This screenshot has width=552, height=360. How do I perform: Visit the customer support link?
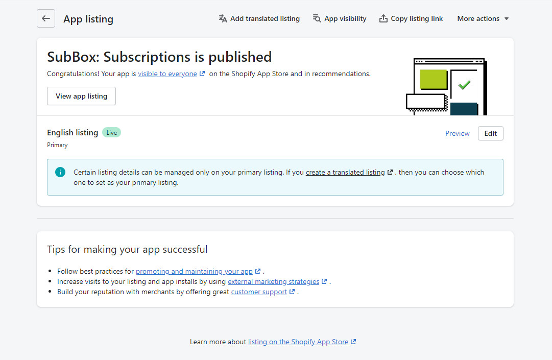click(259, 292)
